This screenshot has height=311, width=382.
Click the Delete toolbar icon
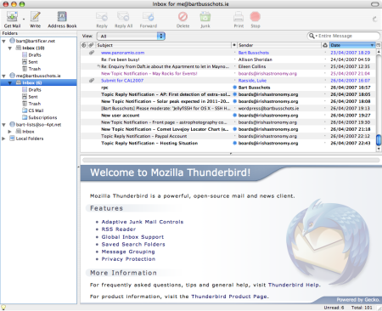coord(183,17)
